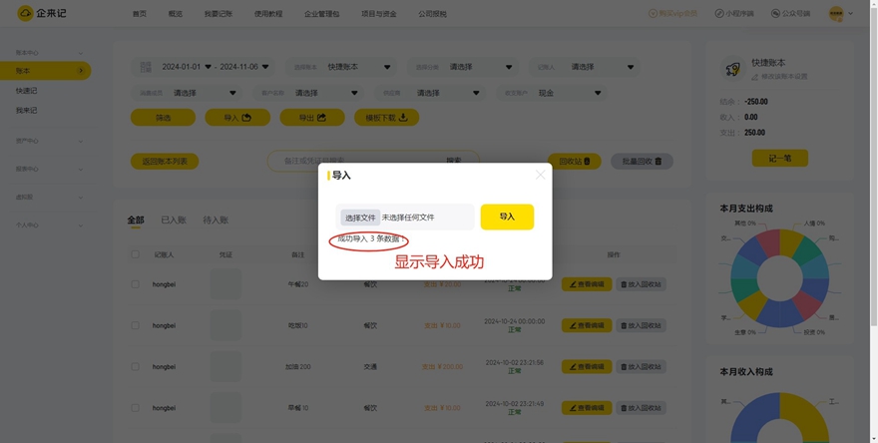Open the 回收站 recycle bin
This screenshot has width=878, height=443.
(574, 161)
